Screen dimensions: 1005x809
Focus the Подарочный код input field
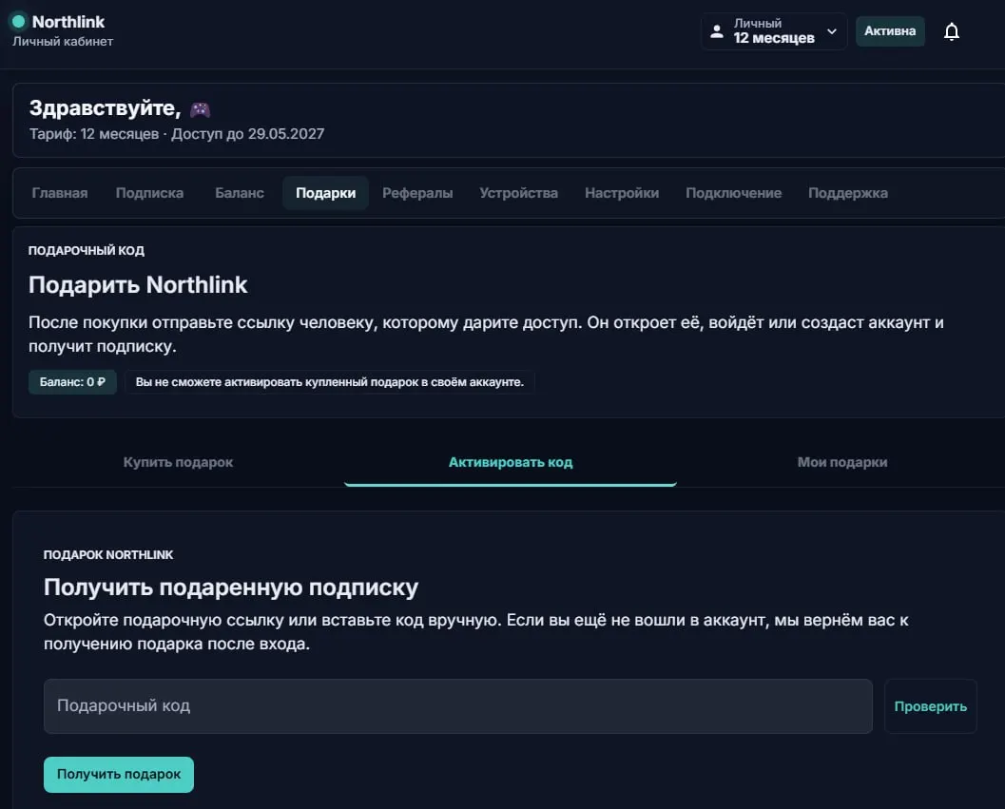(457, 705)
